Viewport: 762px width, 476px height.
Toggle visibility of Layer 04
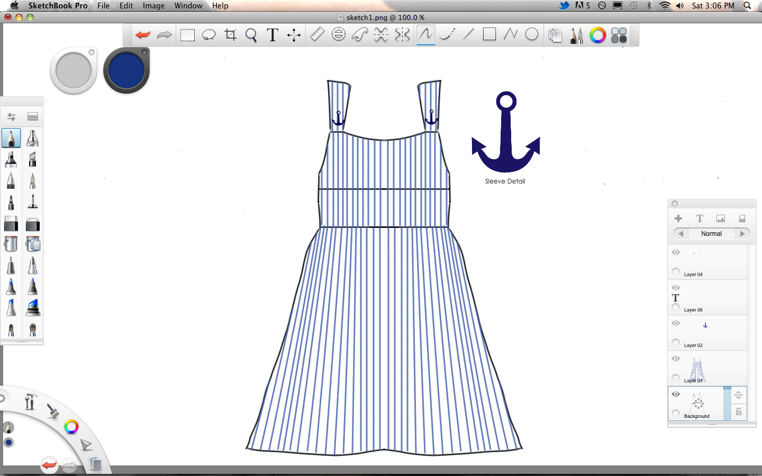676,252
